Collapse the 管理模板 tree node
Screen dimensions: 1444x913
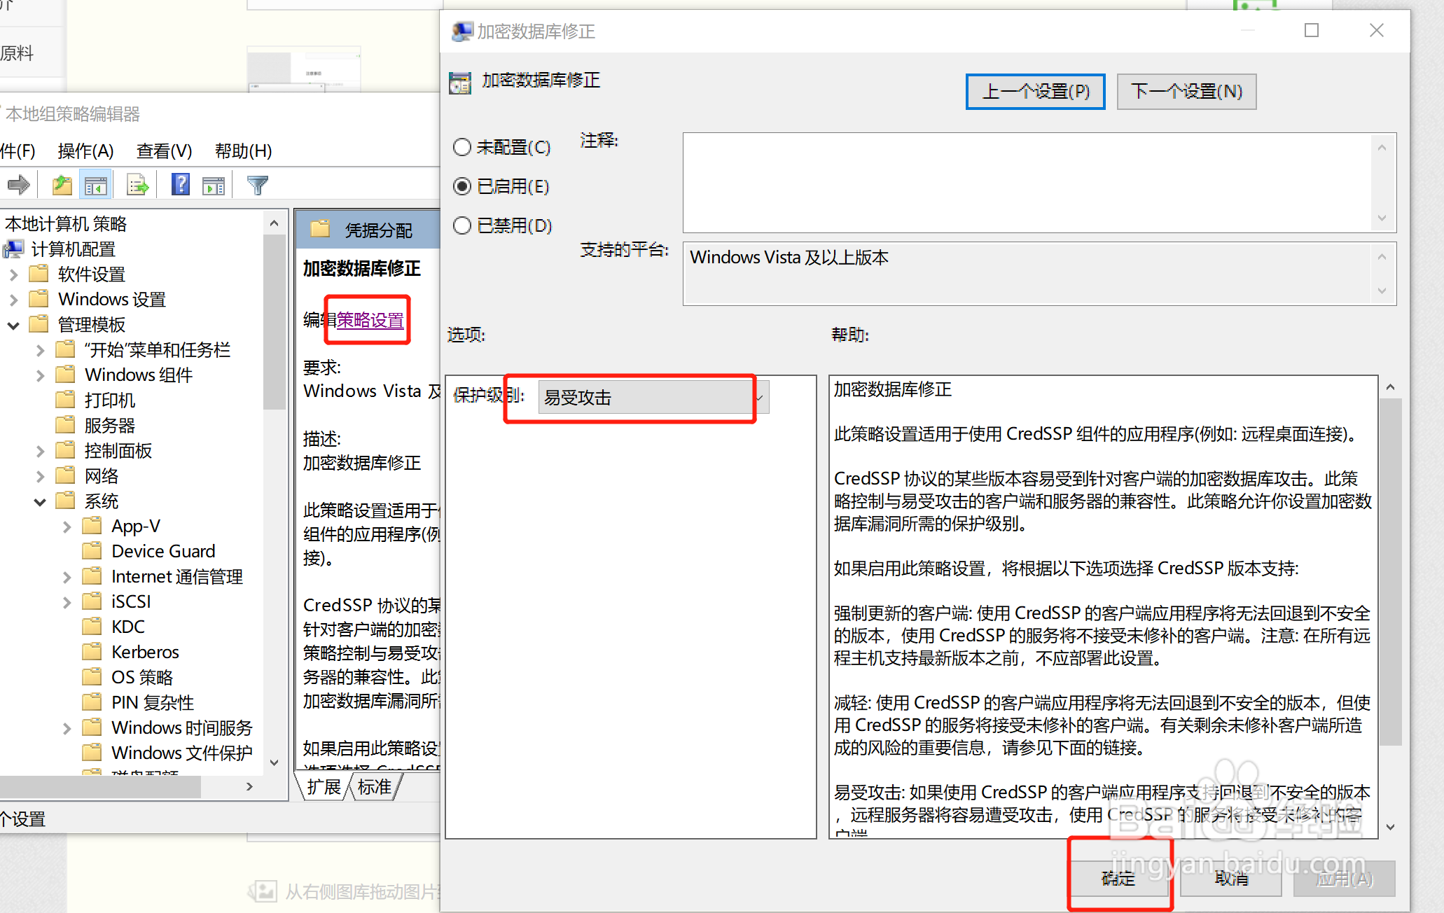[x=13, y=325]
